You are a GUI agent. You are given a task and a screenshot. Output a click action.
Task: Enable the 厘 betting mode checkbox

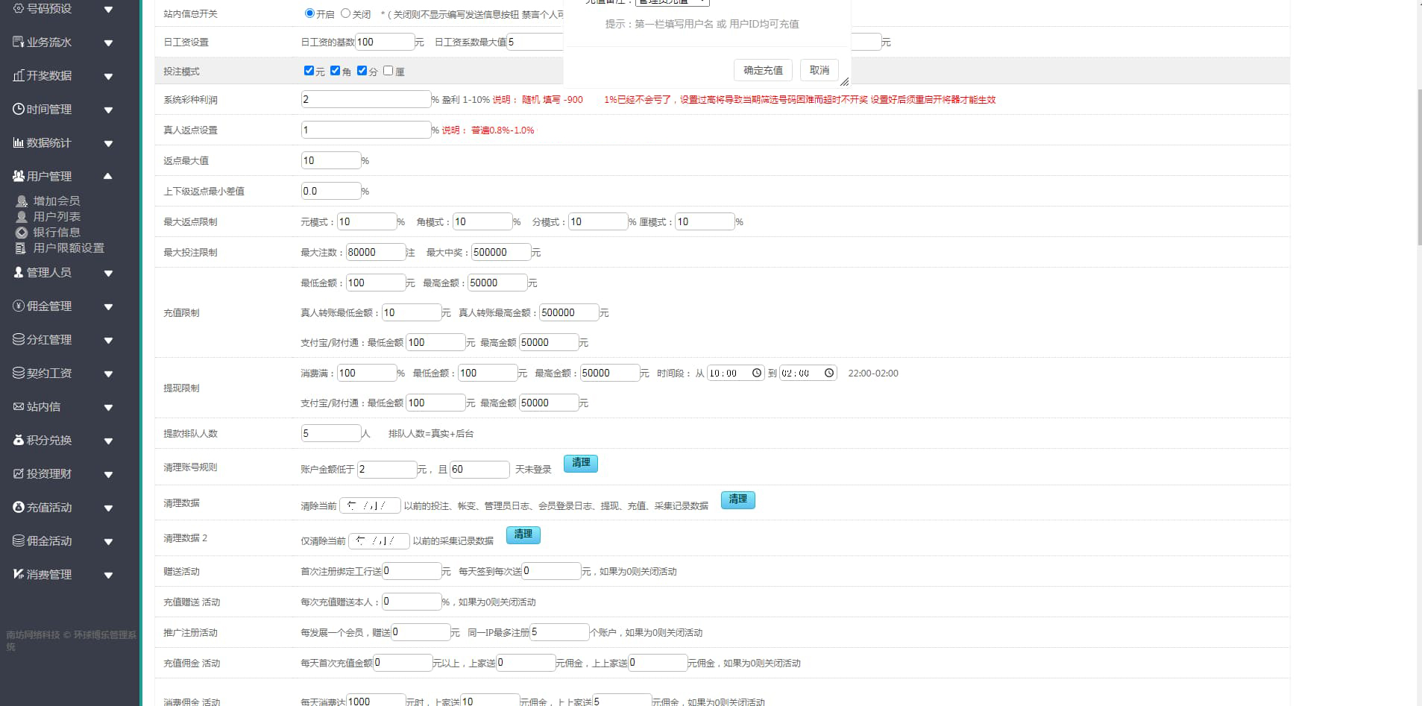pyautogui.click(x=388, y=71)
